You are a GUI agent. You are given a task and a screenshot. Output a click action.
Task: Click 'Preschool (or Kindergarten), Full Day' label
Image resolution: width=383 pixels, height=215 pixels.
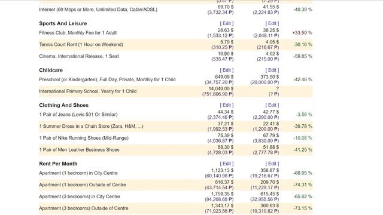point(107,79)
